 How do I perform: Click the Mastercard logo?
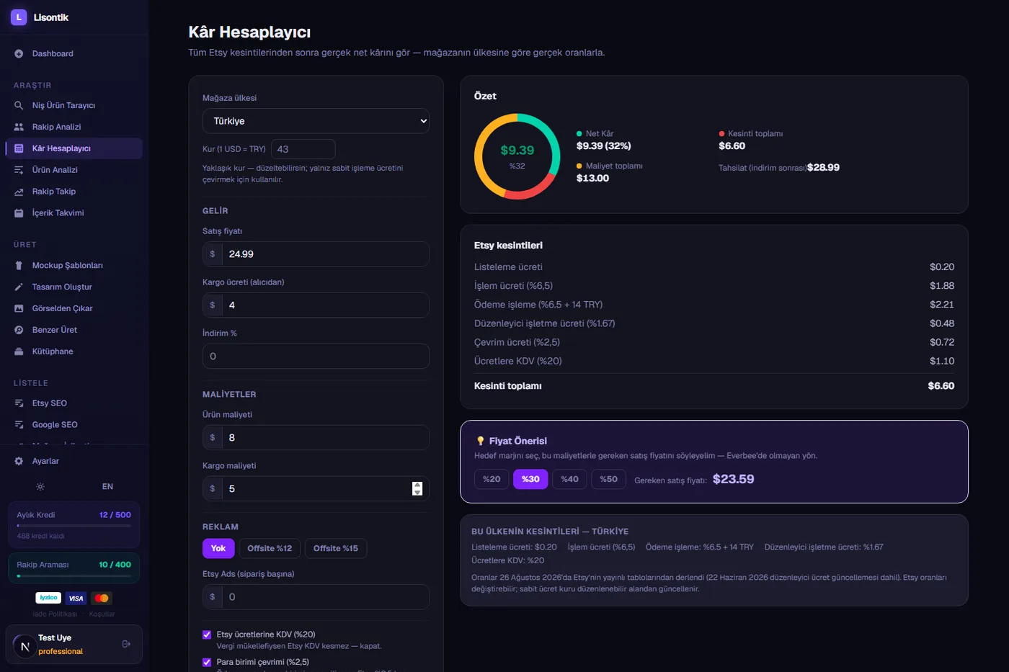click(x=102, y=598)
